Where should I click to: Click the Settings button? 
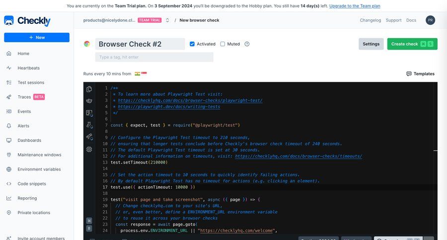tap(371, 44)
